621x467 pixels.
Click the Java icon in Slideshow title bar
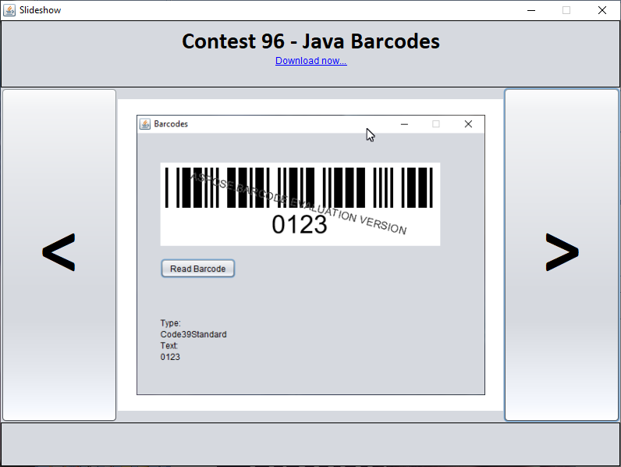[9, 10]
